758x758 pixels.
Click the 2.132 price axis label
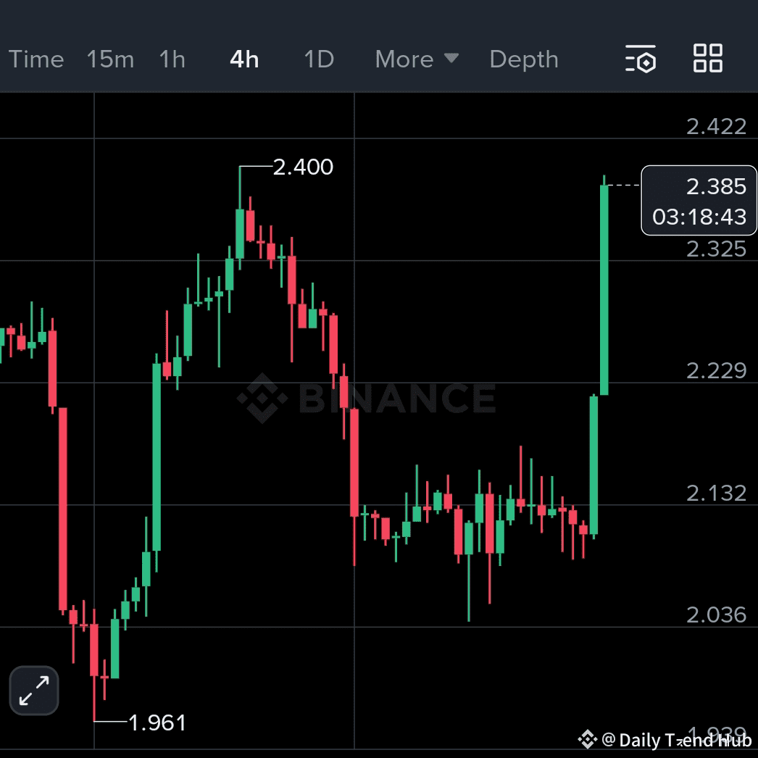coord(716,493)
